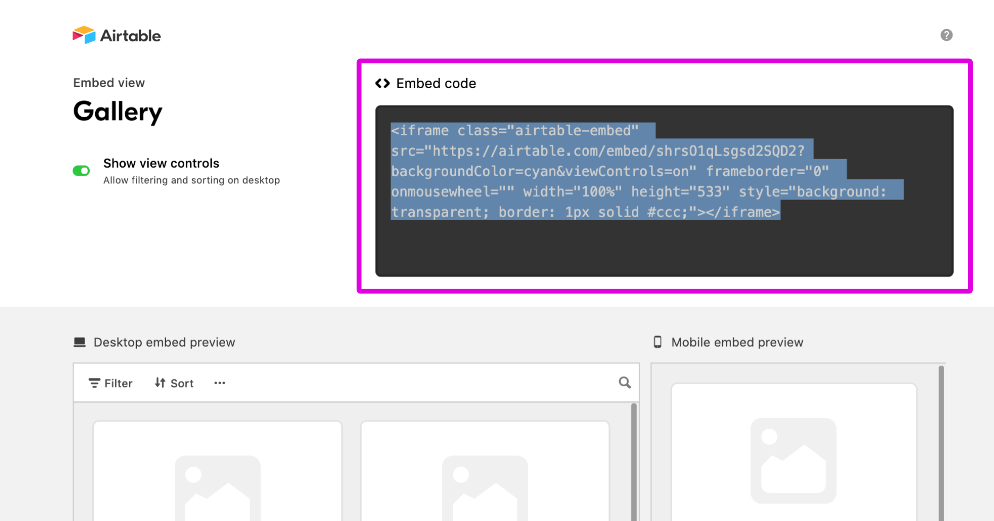Click the Desktop embed preview label

(x=164, y=342)
